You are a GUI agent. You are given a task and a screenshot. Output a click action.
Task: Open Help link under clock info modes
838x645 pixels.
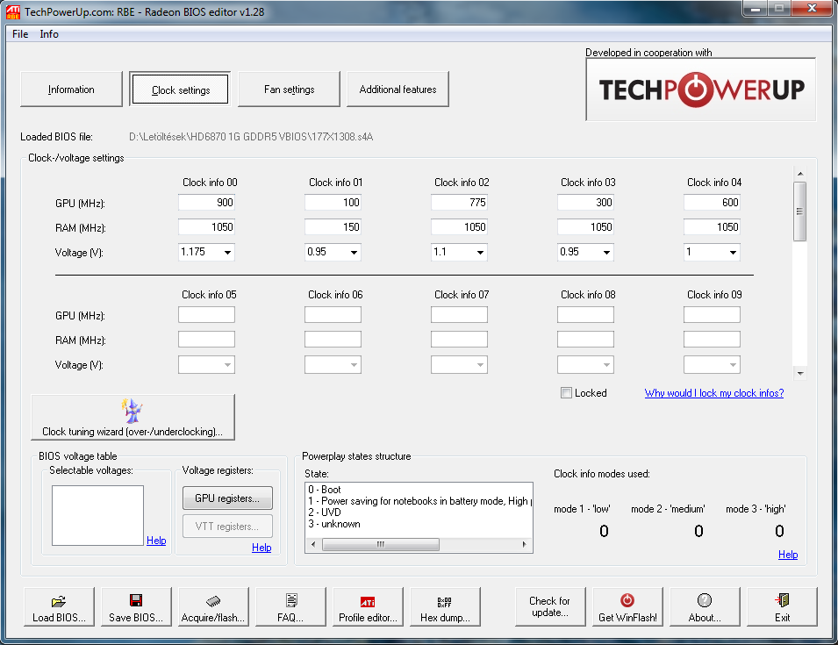coord(788,555)
